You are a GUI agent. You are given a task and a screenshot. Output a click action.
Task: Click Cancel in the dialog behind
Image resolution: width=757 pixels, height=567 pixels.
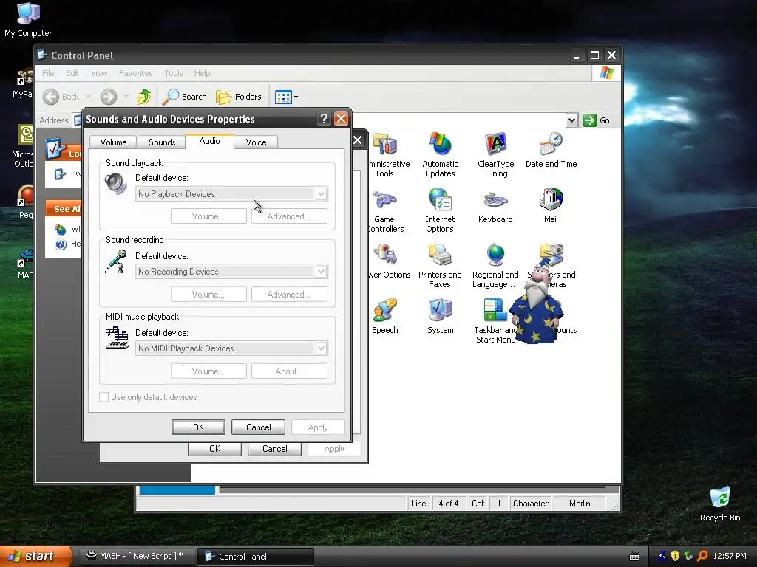pos(275,449)
